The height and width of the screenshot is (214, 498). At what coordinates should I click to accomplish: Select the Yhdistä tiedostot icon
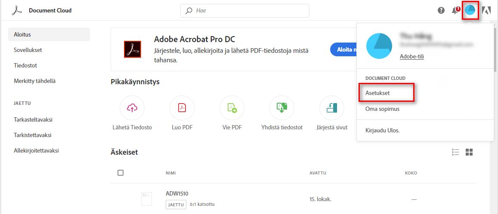pos(282,108)
